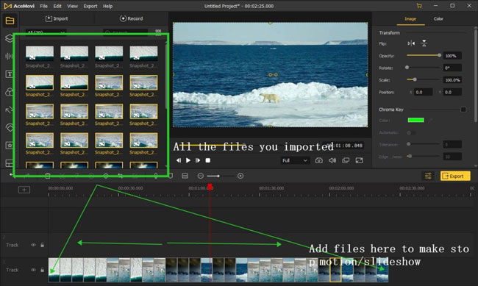This screenshot has width=478, height=286.
Task: Stop the preview playback
Action: click(x=208, y=160)
